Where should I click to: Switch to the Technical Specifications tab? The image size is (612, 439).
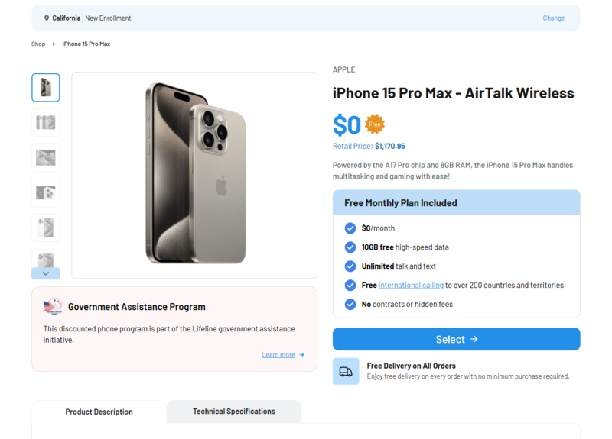[233, 412]
